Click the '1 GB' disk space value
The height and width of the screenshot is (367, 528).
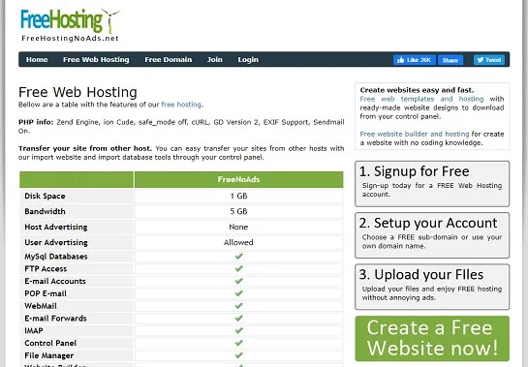point(238,196)
